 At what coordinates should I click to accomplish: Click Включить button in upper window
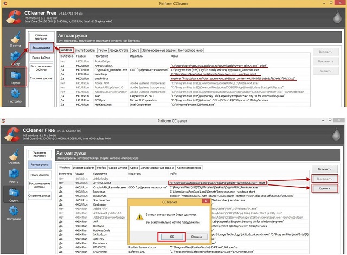coord(326,52)
